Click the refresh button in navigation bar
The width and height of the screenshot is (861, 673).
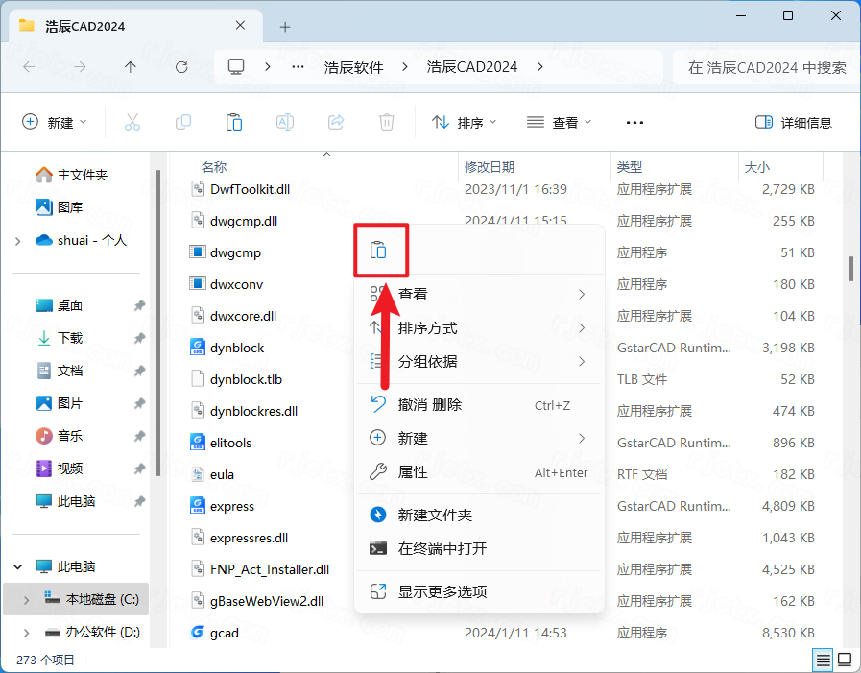(x=181, y=67)
